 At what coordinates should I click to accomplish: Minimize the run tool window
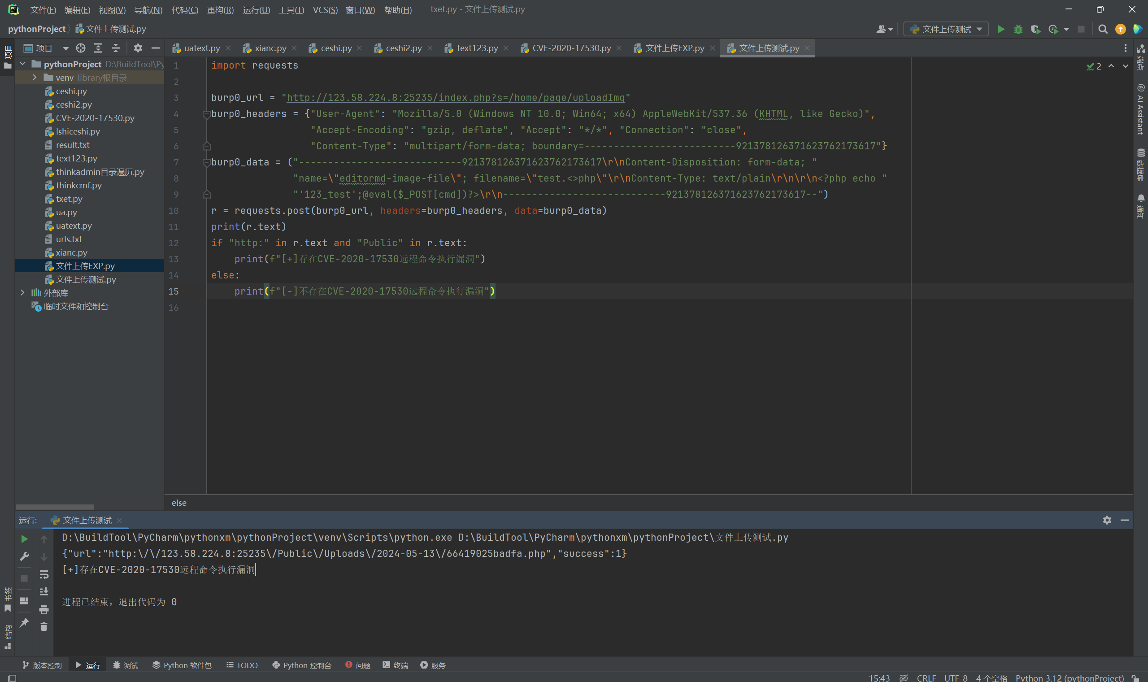(1125, 520)
